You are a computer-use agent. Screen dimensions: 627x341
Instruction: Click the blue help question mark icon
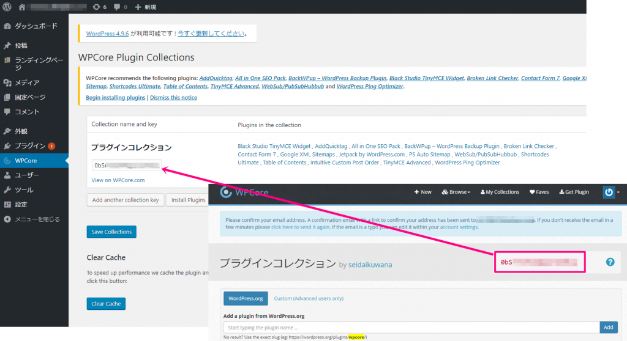pos(610,262)
